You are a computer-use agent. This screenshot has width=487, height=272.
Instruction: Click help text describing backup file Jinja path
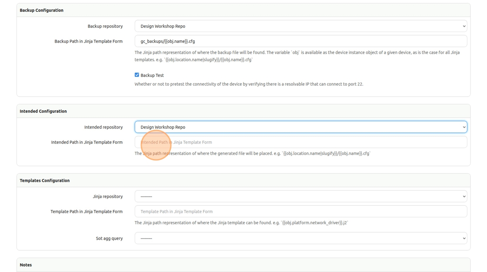[297, 56]
